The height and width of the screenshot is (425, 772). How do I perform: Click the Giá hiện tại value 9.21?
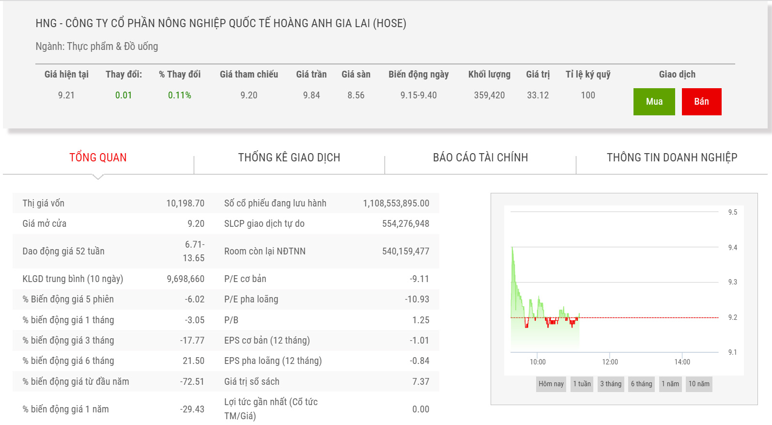pyautogui.click(x=66, y=95)
